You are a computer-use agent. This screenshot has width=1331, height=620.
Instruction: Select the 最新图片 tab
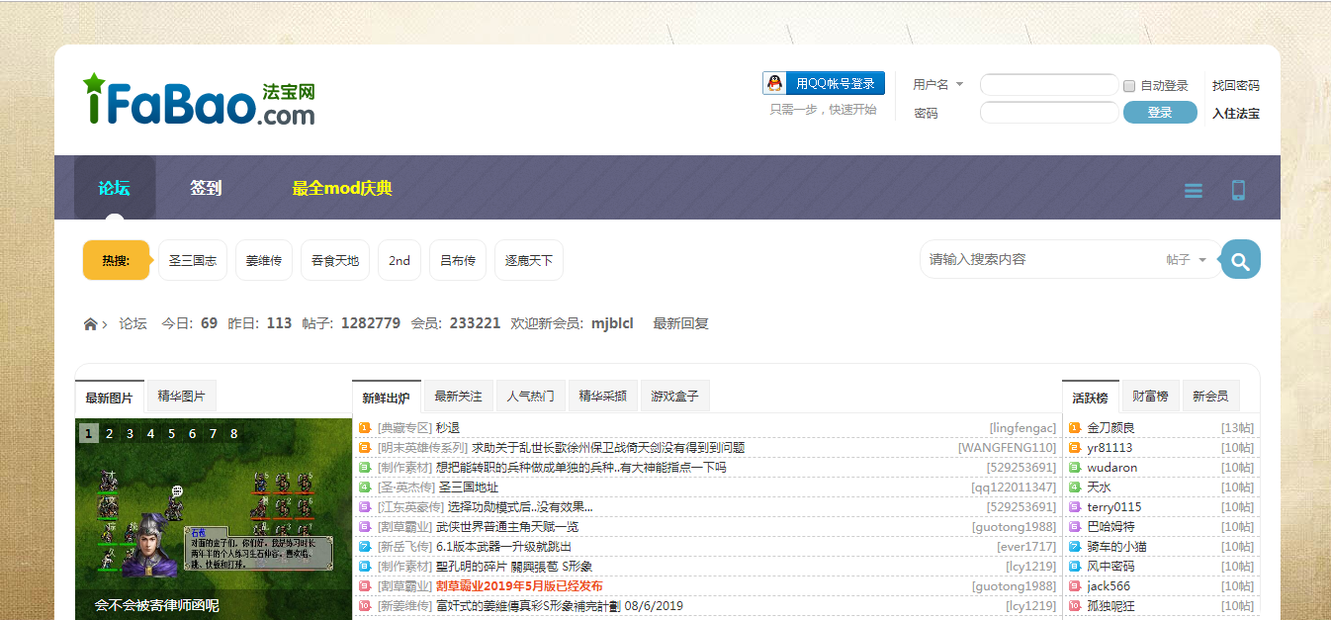[x=109, y=398]
